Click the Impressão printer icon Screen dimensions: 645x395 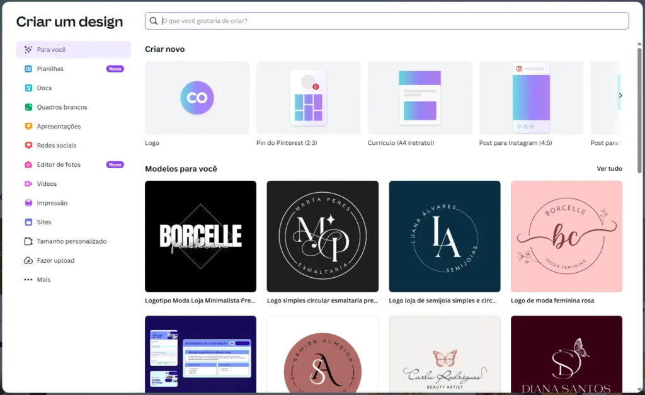point(28,203)
